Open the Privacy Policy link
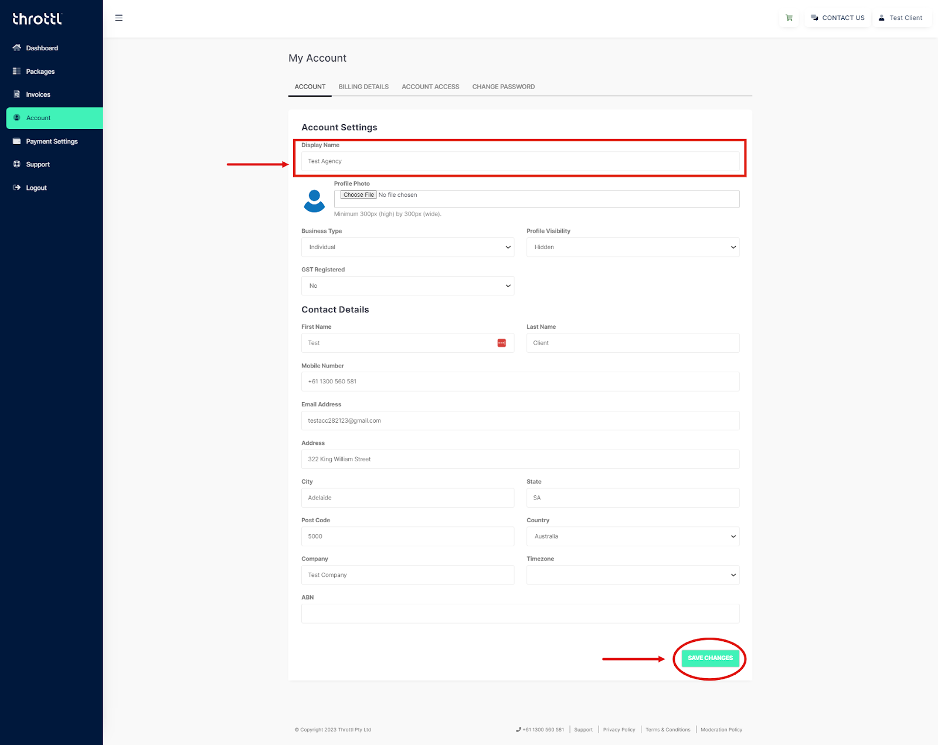Viewport: 938px width, 745px height. (x=618, y=729)
